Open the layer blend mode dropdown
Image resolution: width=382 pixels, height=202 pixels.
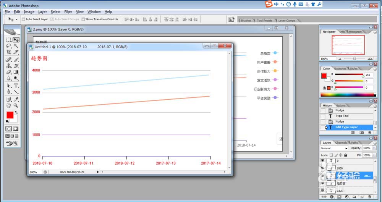coord(335,148)
